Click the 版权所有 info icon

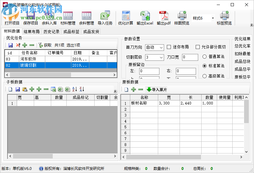[x=41, y=169]
